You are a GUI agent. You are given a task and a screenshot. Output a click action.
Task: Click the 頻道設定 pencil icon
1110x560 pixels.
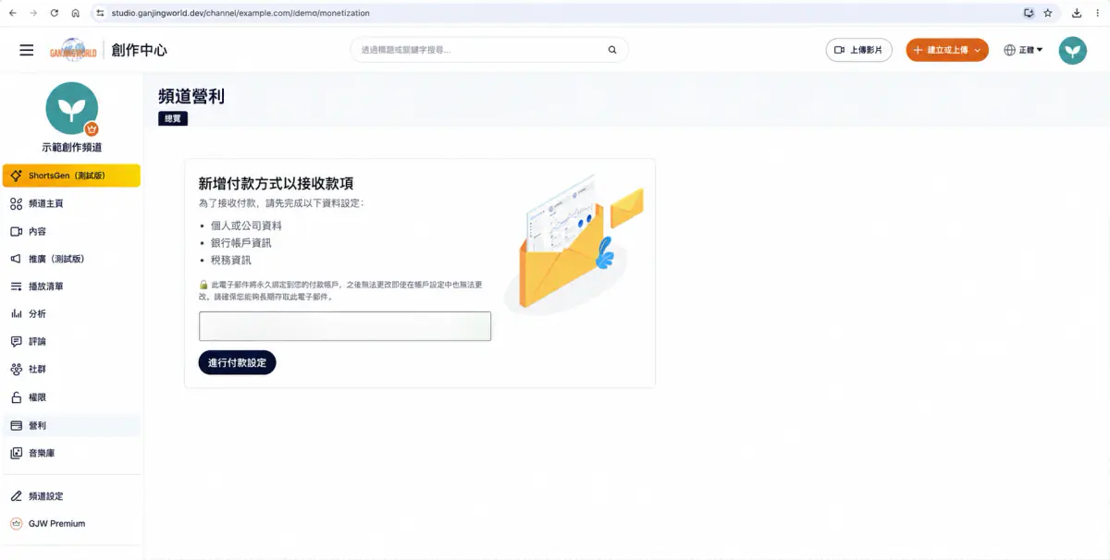tap(16, 496)
